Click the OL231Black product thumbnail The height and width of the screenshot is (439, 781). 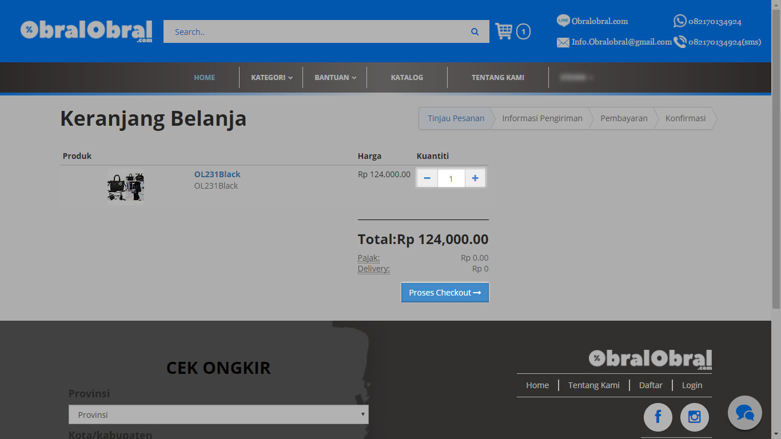pyautogui.click(x=125, y=186)
